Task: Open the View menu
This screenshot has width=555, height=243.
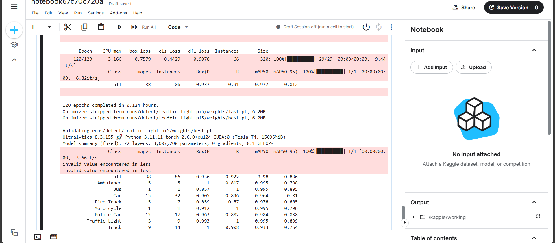Action: click(63, 13)
